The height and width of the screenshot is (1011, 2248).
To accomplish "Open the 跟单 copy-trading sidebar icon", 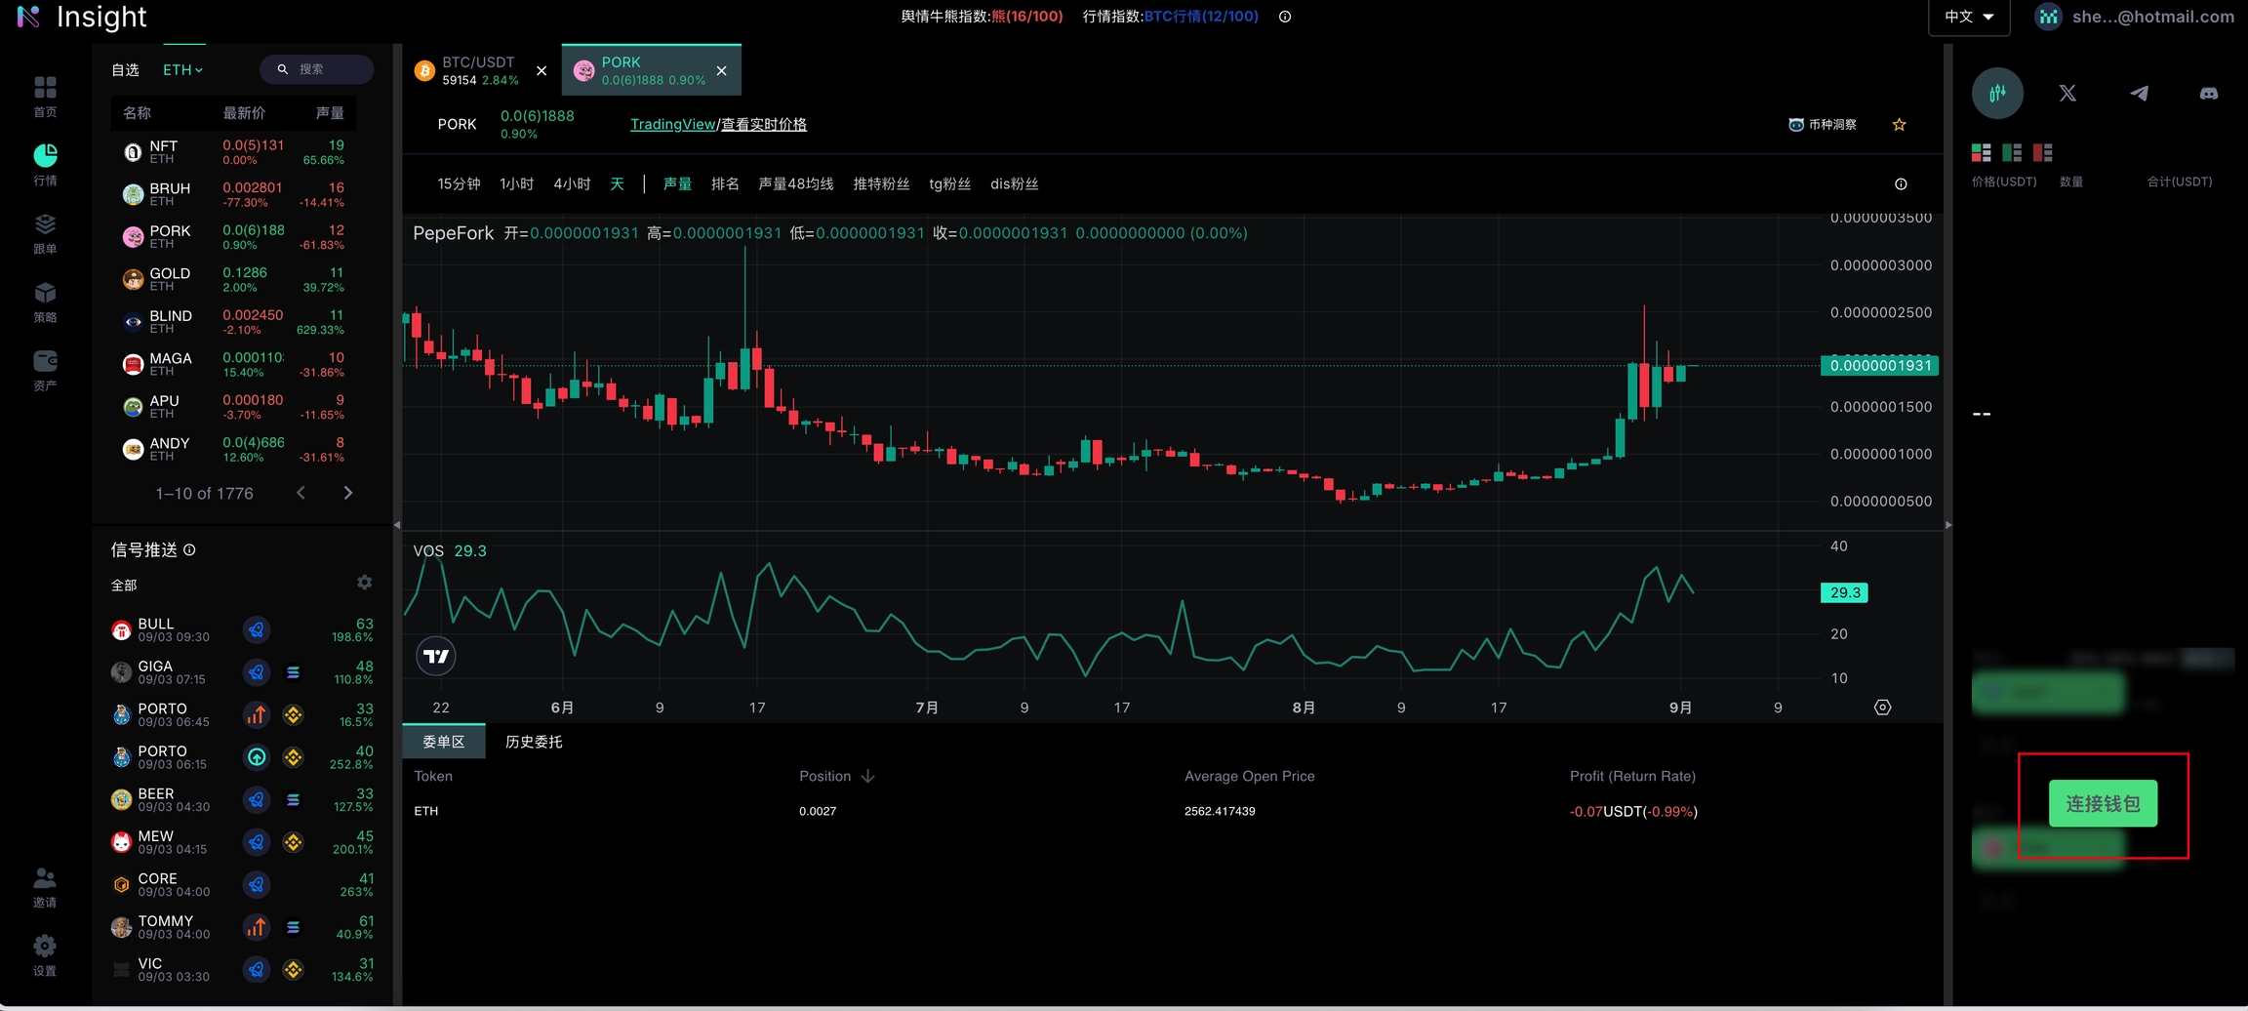I will tap(45, 232).
